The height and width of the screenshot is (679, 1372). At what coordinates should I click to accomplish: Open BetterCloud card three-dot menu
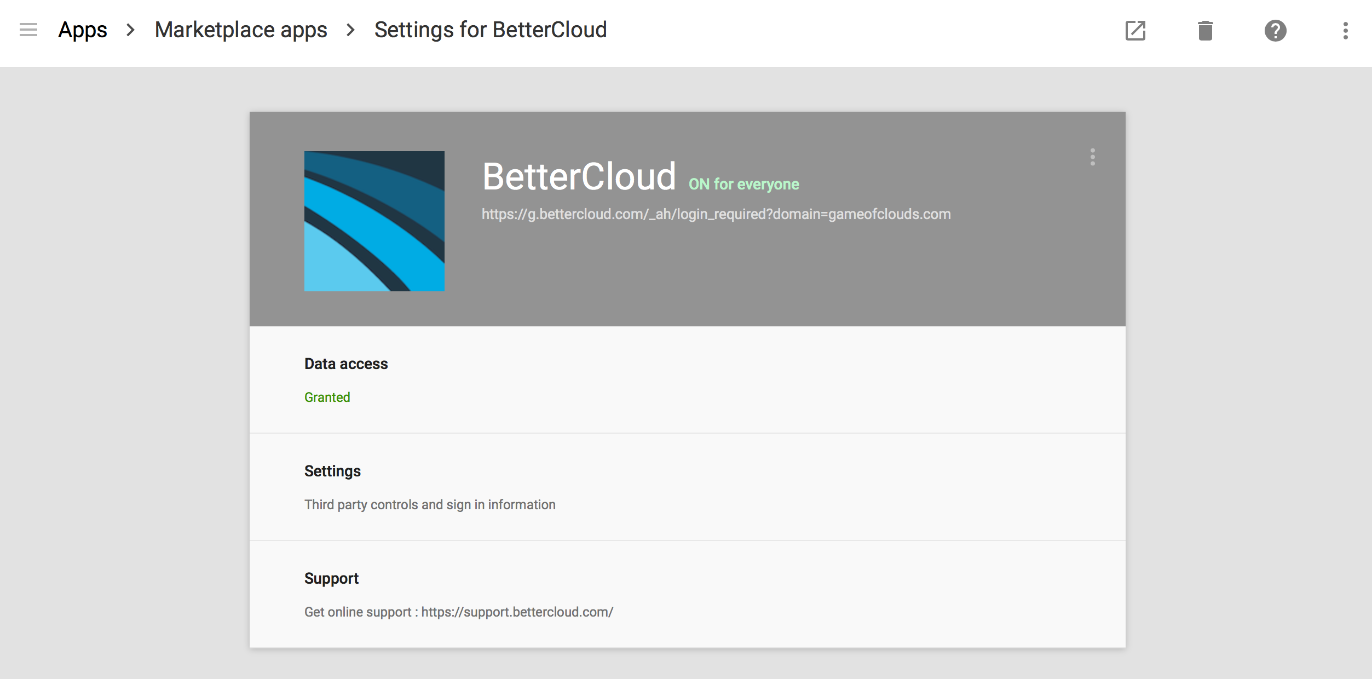(1093, 157)
